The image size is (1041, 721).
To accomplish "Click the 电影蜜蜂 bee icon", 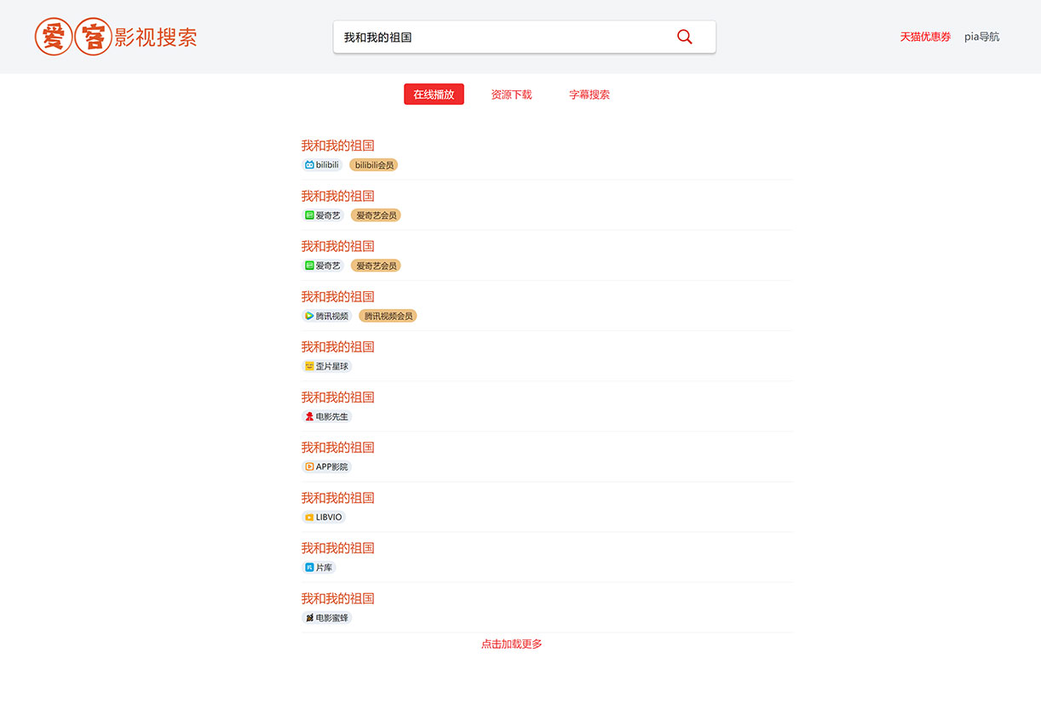I will tap(310, 617).
